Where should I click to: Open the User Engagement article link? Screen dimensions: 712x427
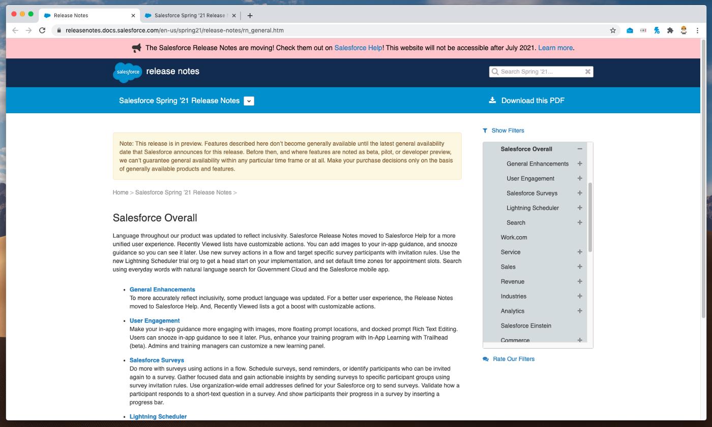(155, 320)
